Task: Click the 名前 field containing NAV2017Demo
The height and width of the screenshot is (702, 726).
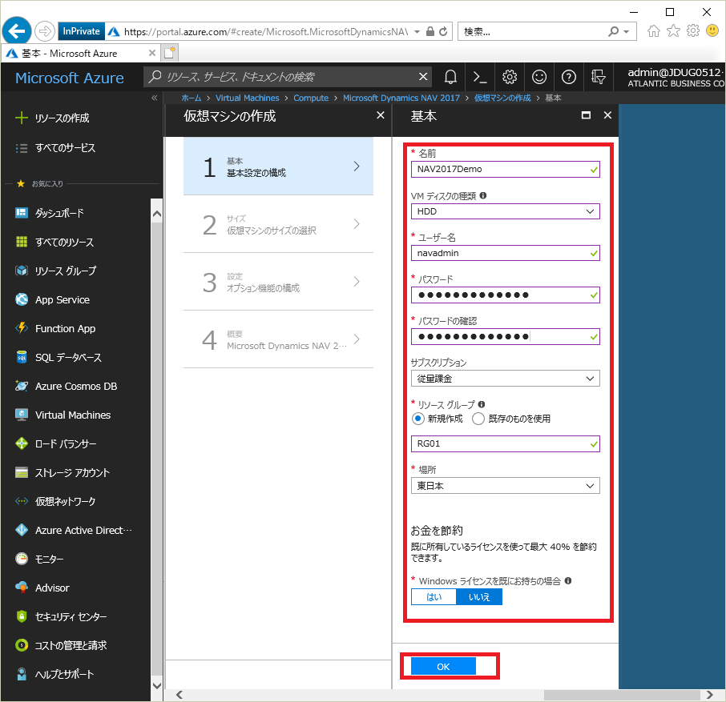Action: [505, 169]
